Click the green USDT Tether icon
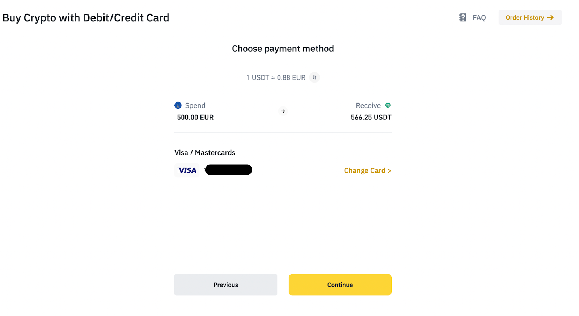Screen dimensions: 579x316 click(x=388, y=105)
